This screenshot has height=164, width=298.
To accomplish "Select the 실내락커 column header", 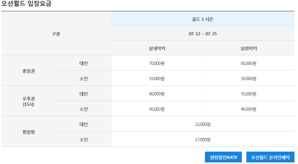I will (x=156, y=49).
